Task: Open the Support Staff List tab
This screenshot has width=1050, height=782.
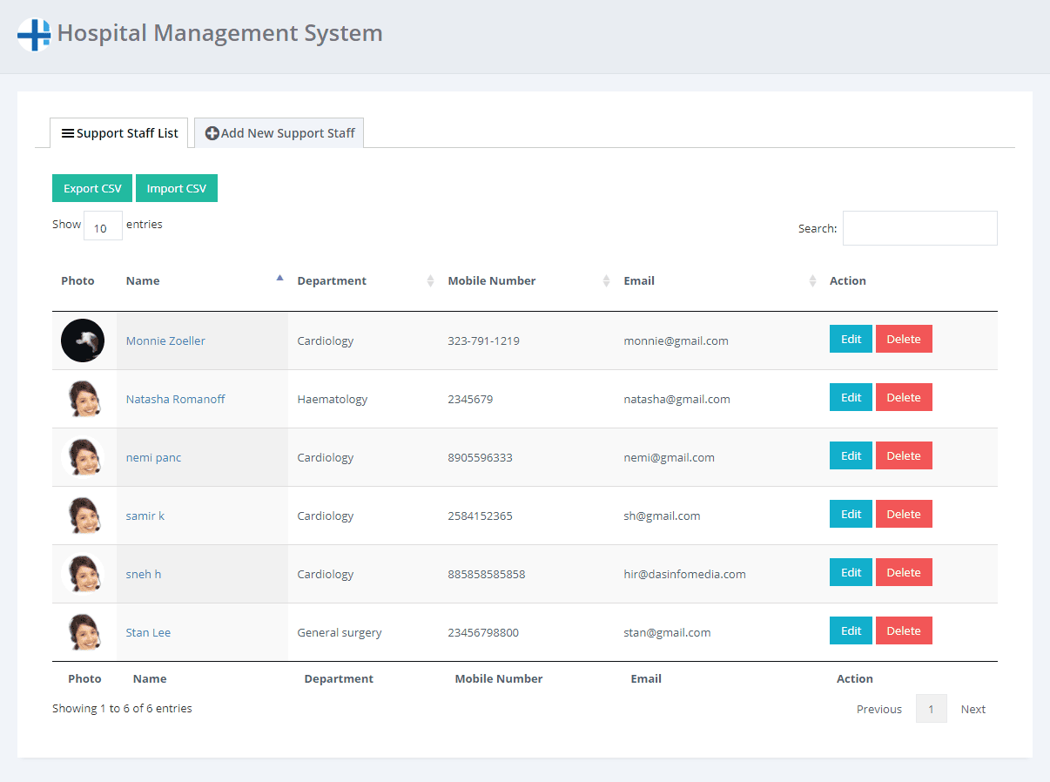Action: [119, 133]
